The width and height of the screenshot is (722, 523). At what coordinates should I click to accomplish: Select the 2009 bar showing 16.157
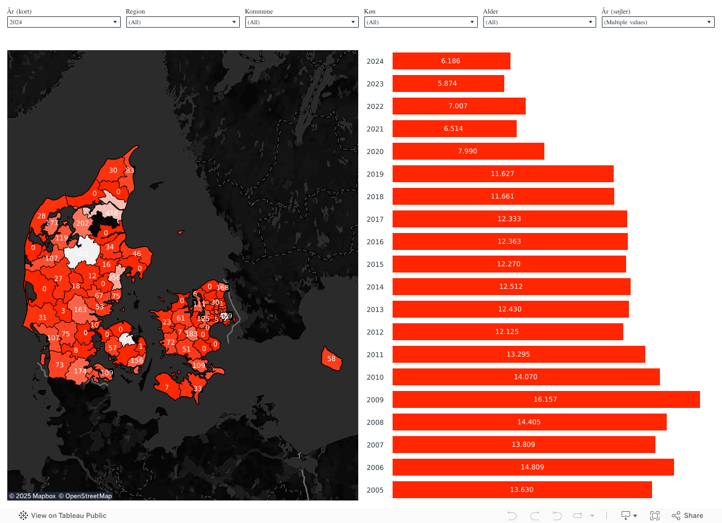click(x=545, y=399)
